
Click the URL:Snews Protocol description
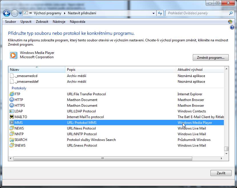pos(82,145)
